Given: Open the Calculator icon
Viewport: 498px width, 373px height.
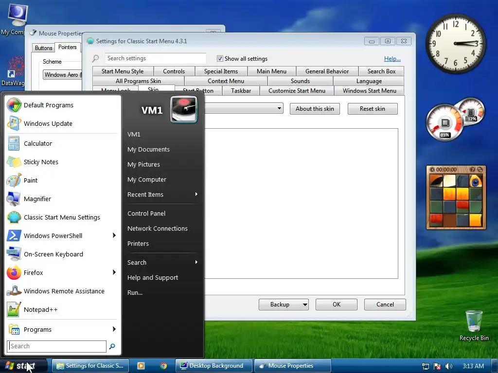Looking at the screenshot, I should (x=14, y=143).
